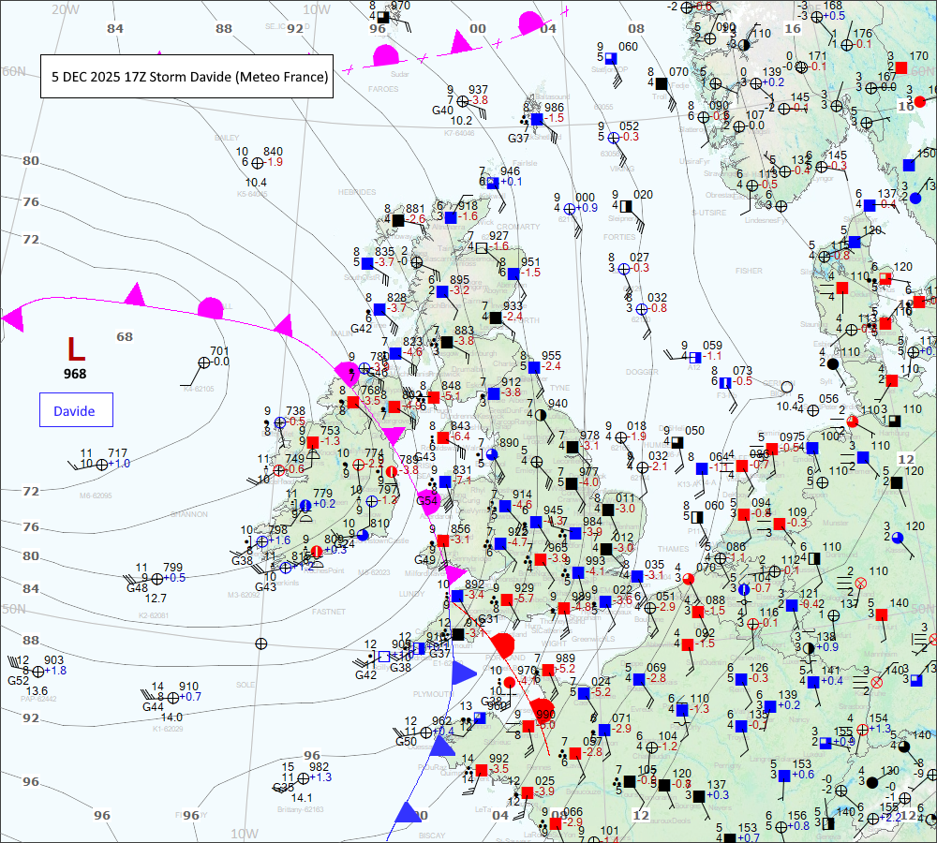
Task: Click the red L low-pressure symbol
Action: (76, 348)
